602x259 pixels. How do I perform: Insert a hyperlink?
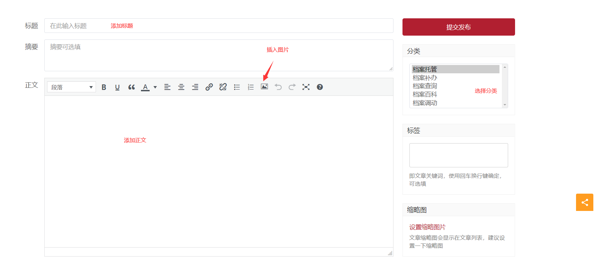[209, 87]
